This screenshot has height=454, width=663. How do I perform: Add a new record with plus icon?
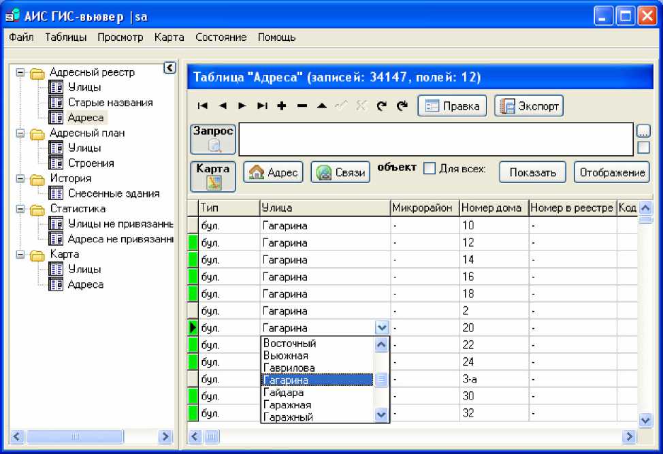[x=282, y=106]
